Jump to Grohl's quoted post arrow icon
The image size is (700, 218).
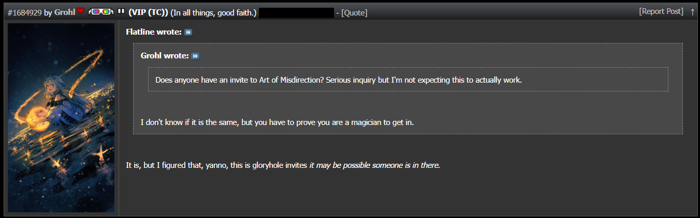click(x=195, y=56)
